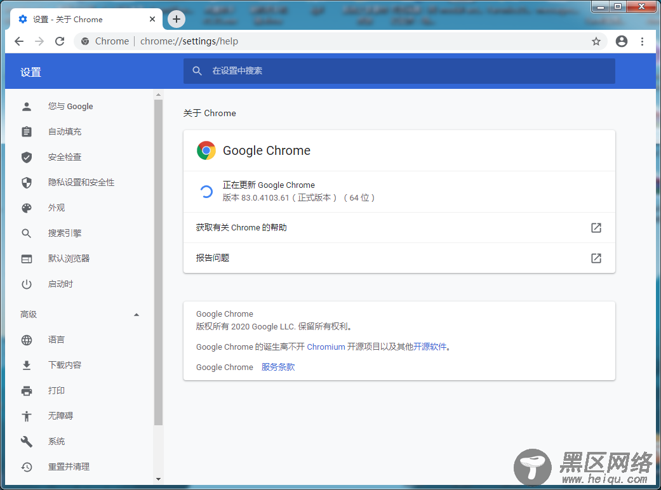Click the 正在更新 Google Chrome status text

269,185
